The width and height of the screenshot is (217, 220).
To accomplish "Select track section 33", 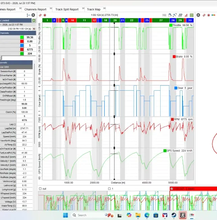I will pyautogui.click(x=190, y=20).
